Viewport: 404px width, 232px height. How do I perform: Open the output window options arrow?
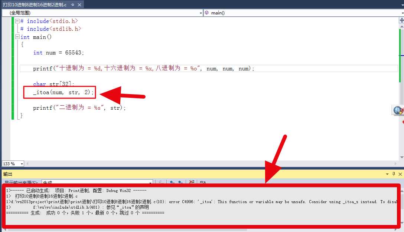(x=387, y=174)
